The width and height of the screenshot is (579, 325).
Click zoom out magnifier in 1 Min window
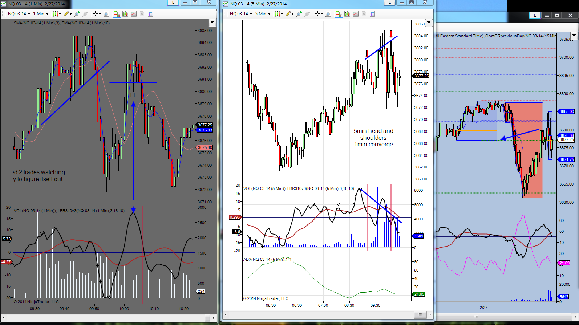(x=85, y=14)
